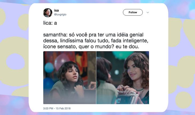Click the Follow button
Viewport: 195px width, 115px height.
133,12
